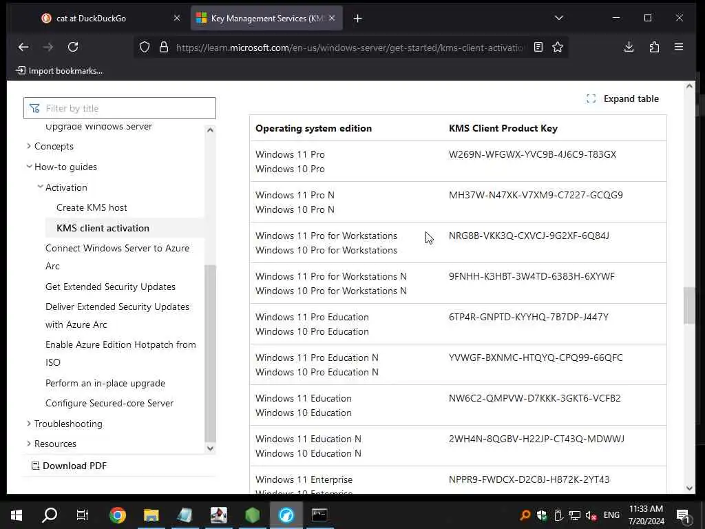The height and width of the screenshot is (529, 705).
Task: Open Configure Secured-core Server
Action: coord(109,403)
